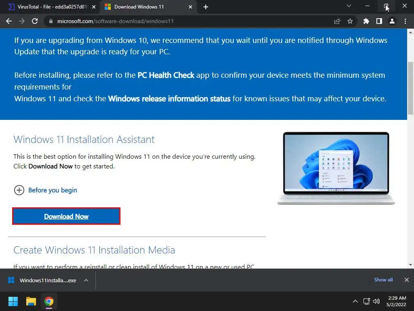
Task: Show all downloads
Action: [x=383, y=280]
